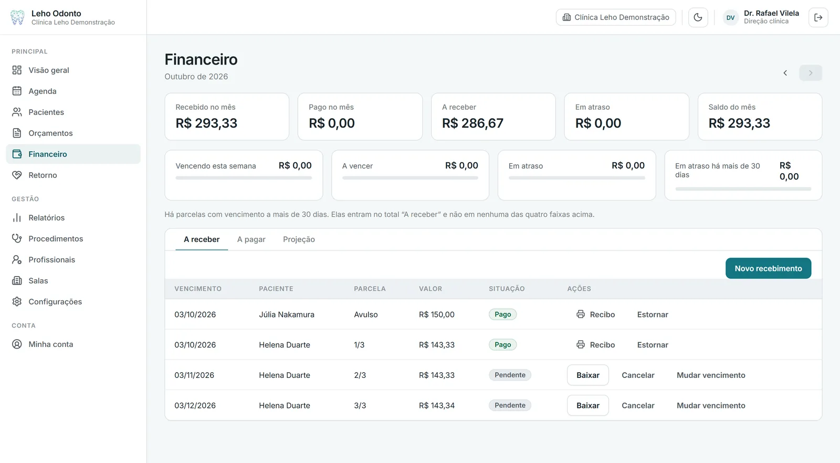840x463 pixels.
Task: Select the Financeiro wallet icon
Action: point(17,154)
